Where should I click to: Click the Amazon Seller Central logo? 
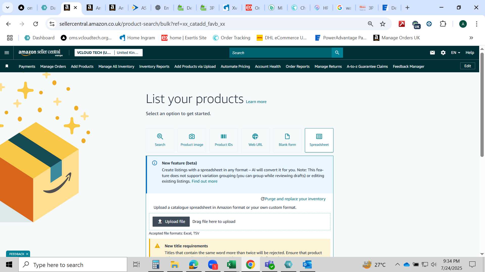pos(40,53)
